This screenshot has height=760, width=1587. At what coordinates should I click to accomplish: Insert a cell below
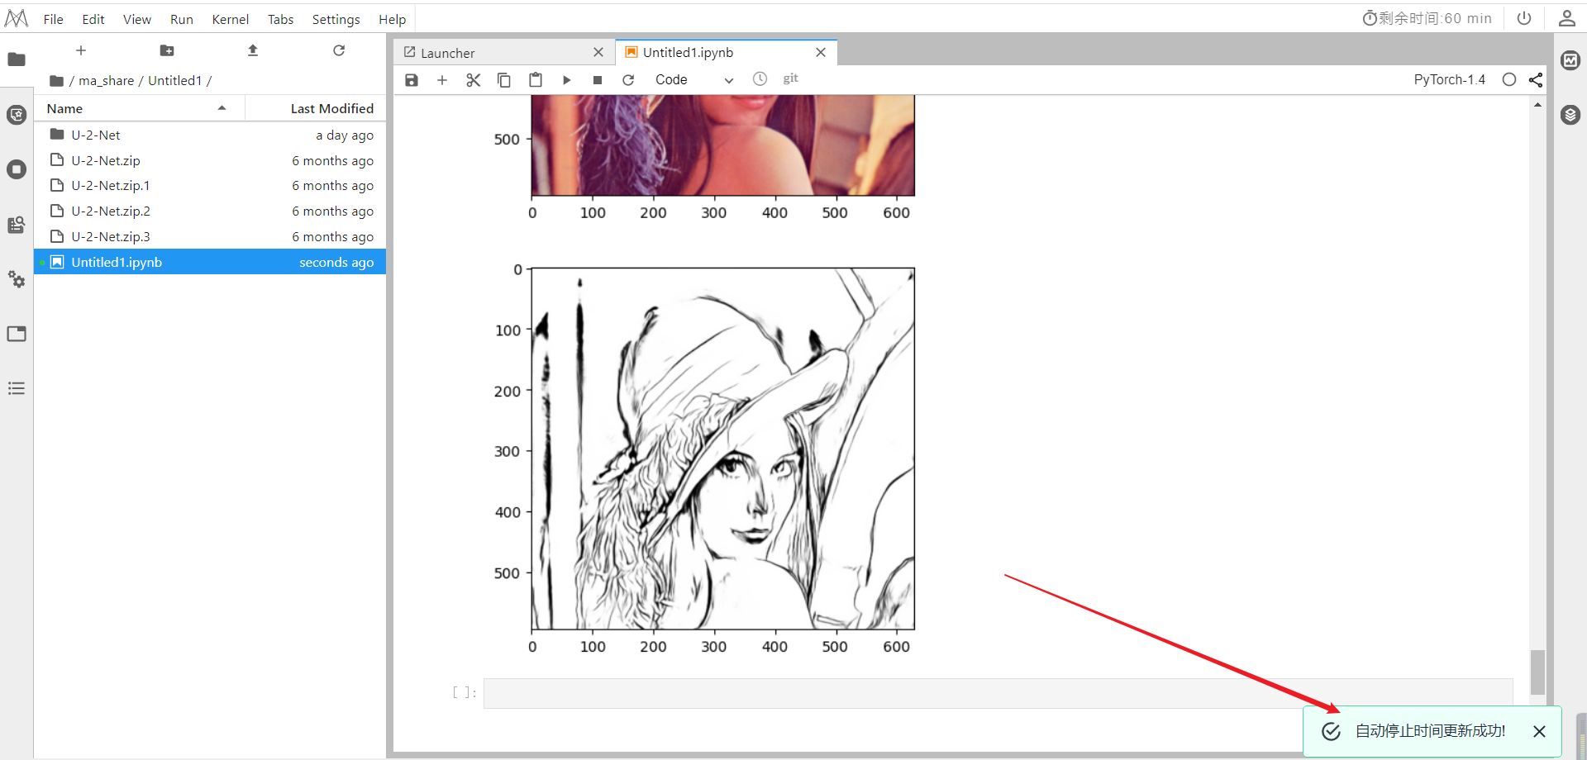pyautogui.click(x=442, y=80)
